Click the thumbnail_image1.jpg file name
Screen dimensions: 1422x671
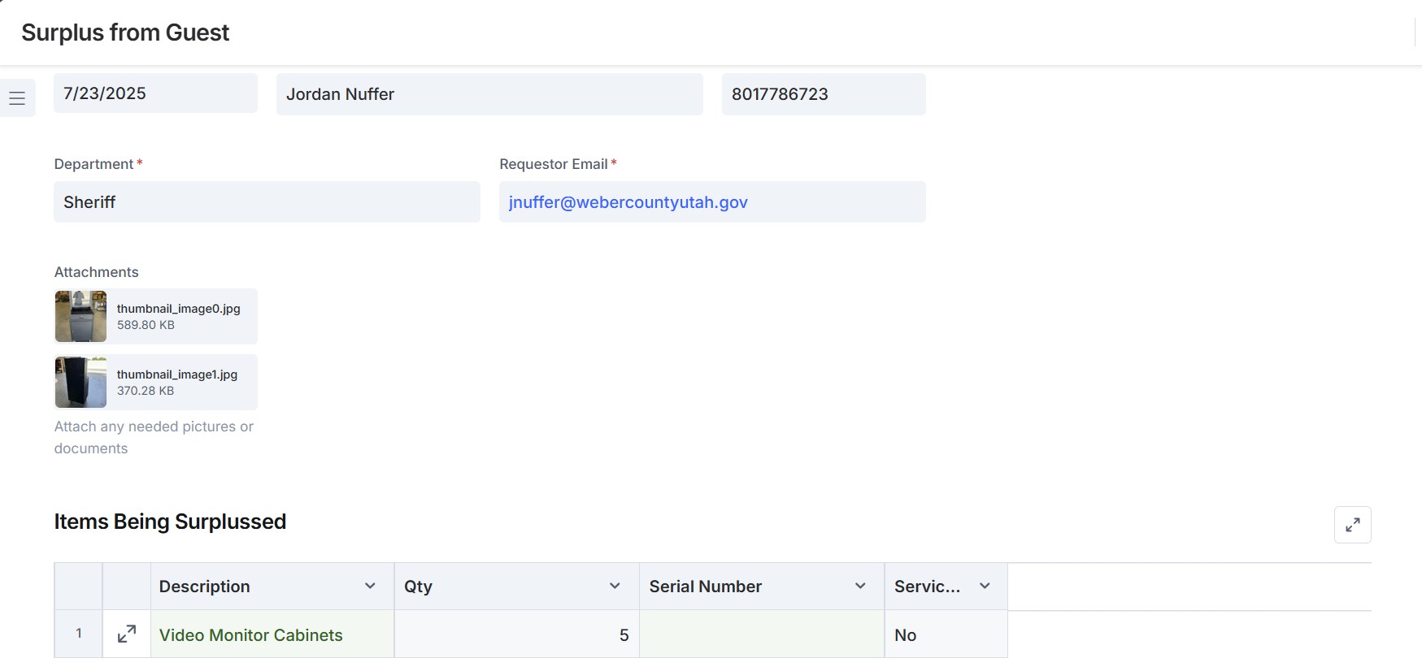(x=177, y=374)
